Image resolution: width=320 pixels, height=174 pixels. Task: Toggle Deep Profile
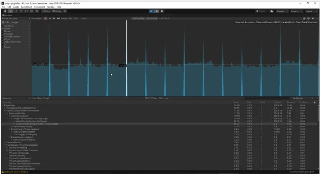[152, 18]
